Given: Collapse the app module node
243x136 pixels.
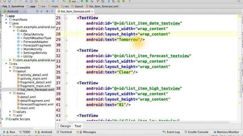Looking at the screenshot, I should 3,16.
